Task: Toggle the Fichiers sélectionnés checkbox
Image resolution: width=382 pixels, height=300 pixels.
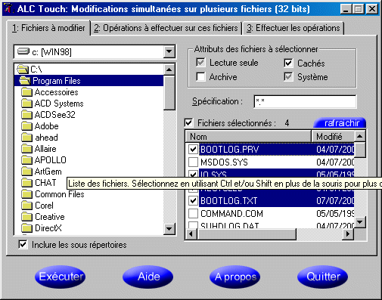Action: [x=189, y=123]
